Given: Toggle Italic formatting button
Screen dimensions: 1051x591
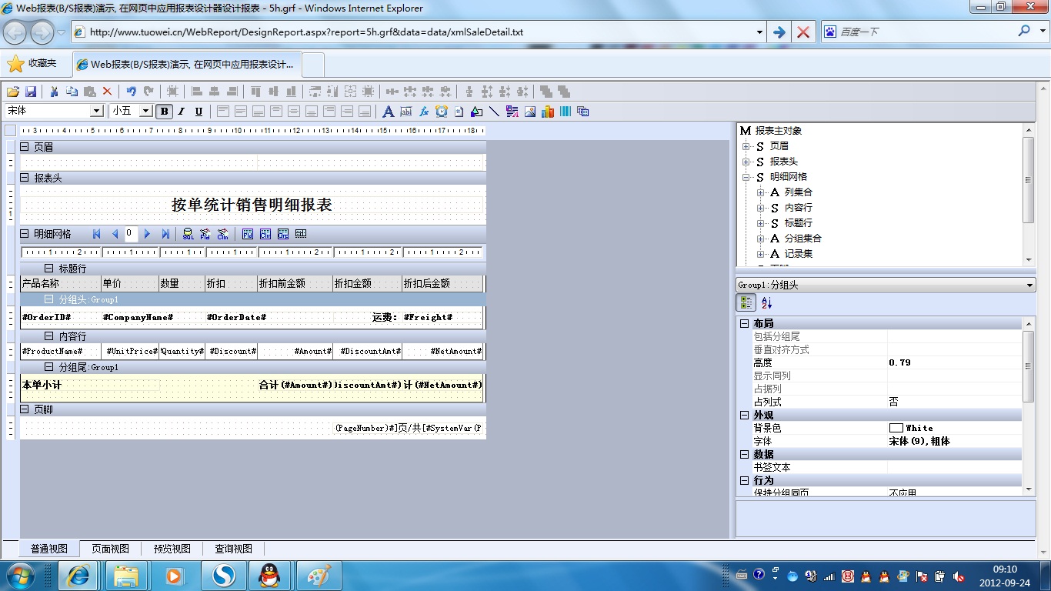Looking at the screenshot, I should coord(182,112).
